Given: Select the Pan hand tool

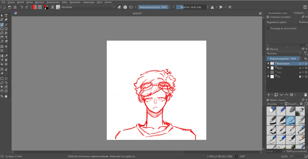Looking at the screenshot, I should (x=6, y=96).
